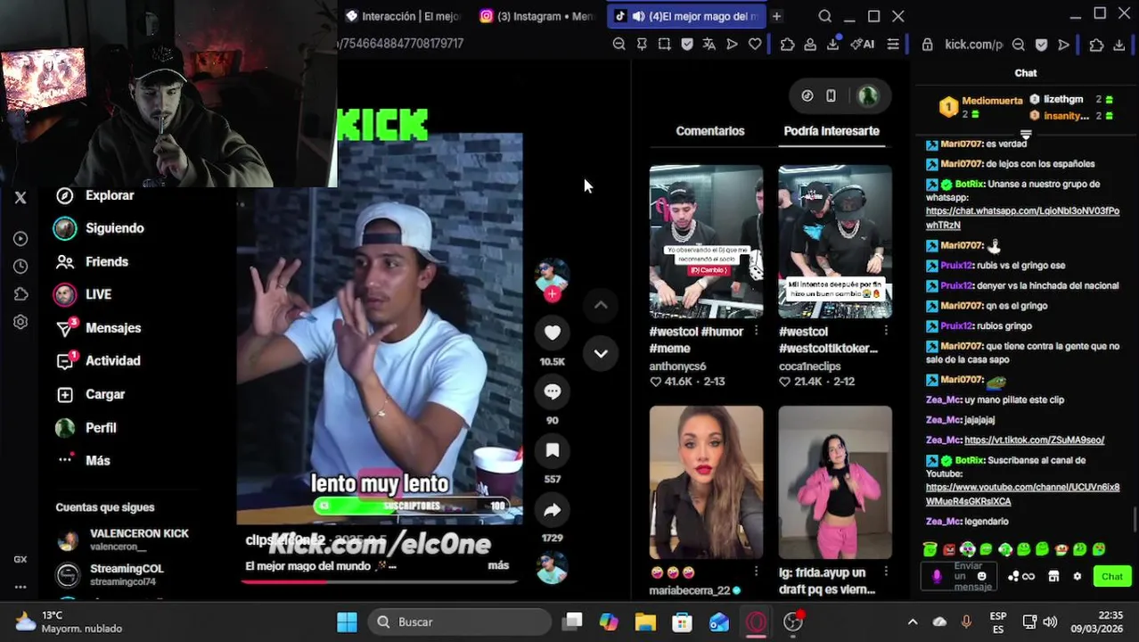The image size is (1139, 642).
Task: Send message with green Chat button
Action: click(x=1111, y=576)
